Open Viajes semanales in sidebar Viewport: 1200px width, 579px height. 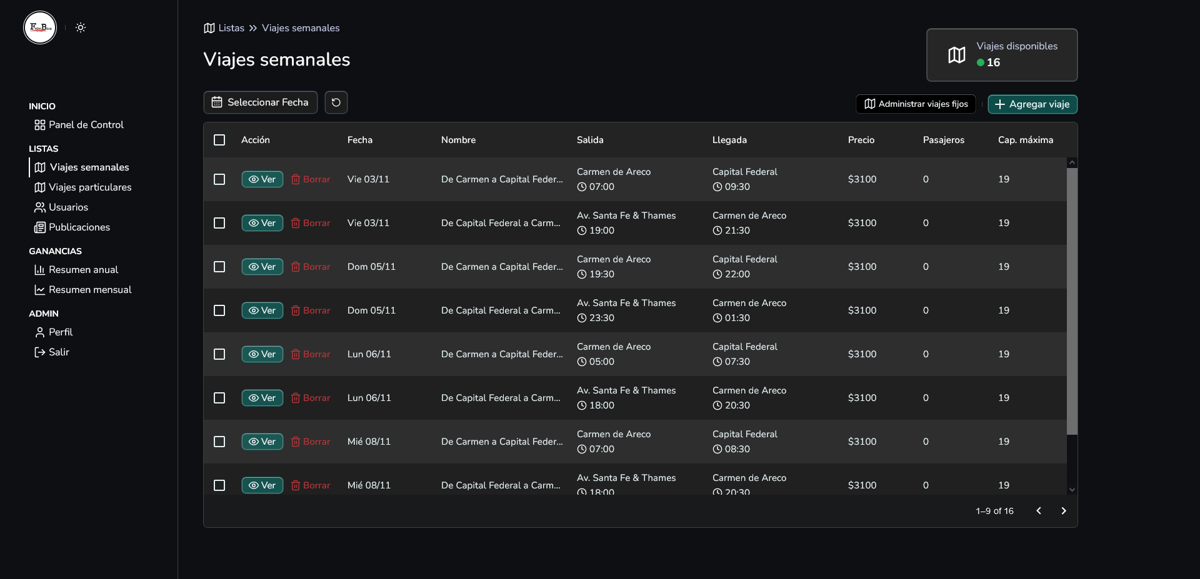[82, 167]
